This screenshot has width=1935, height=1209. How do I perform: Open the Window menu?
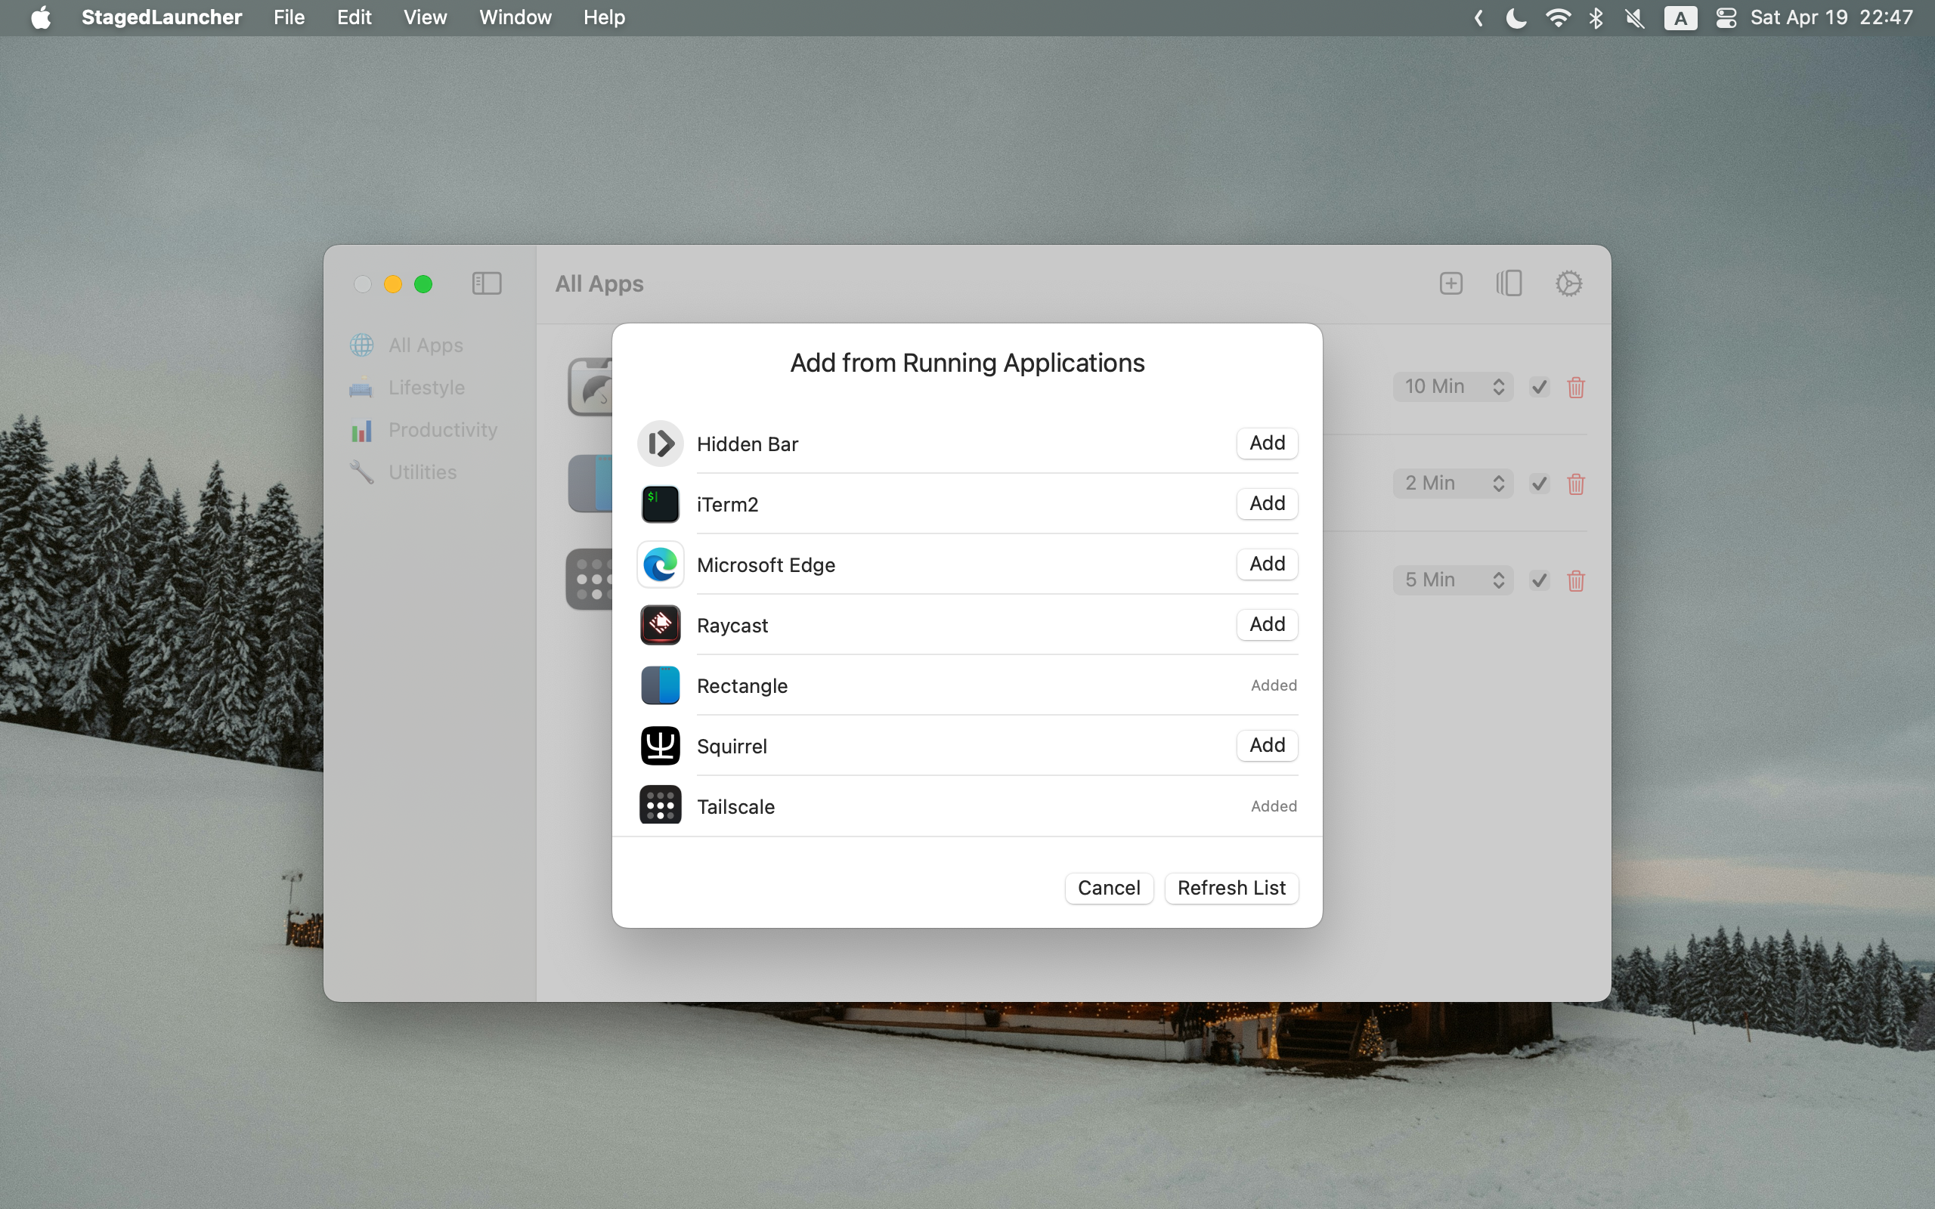pos(515,17)
